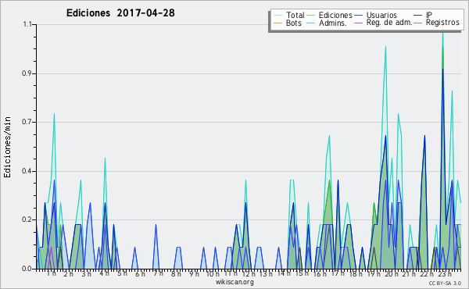Click the Total legend color line
Image resolution: width=469 pixels, height=289 pixels.
click(277, 16)
